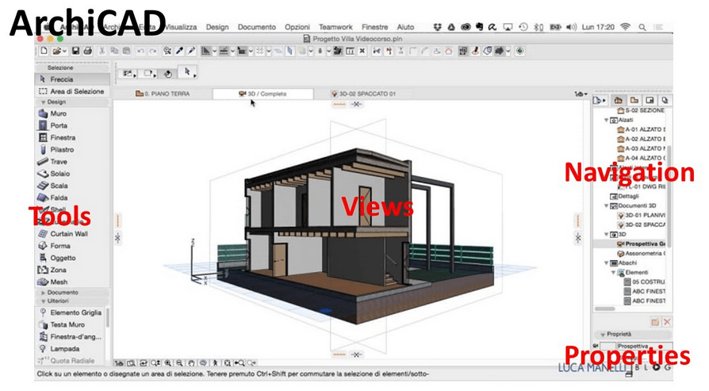Select the Mesh tool
709x391 pixels.
[58, 282]
